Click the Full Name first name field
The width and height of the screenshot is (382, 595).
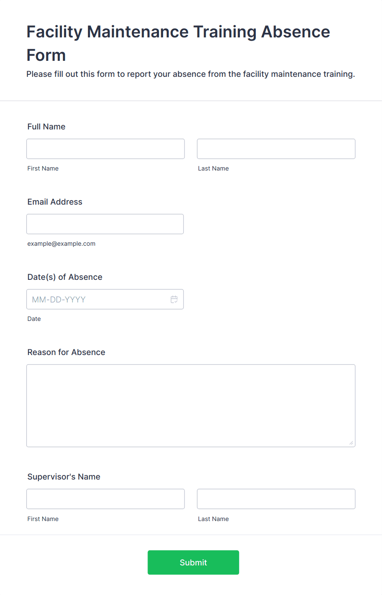pyautogui.click(x=106, y=149)
